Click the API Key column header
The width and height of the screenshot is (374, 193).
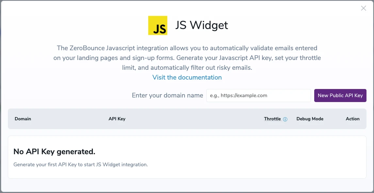point(117,119)
